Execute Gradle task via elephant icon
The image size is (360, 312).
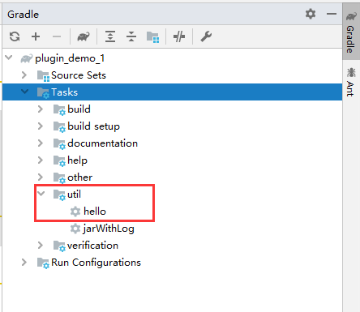pyautogui.click(x=84, y=36)
